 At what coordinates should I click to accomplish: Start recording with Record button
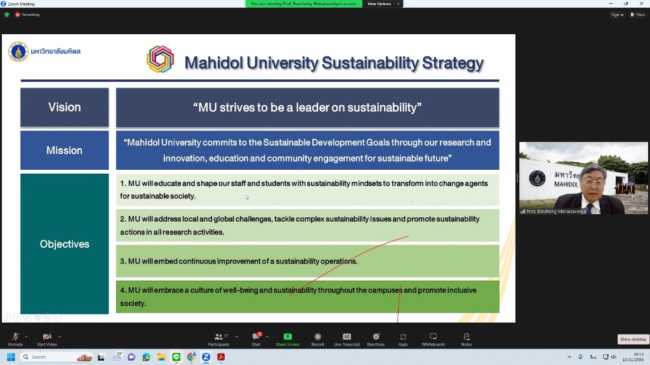pos(317,339)
